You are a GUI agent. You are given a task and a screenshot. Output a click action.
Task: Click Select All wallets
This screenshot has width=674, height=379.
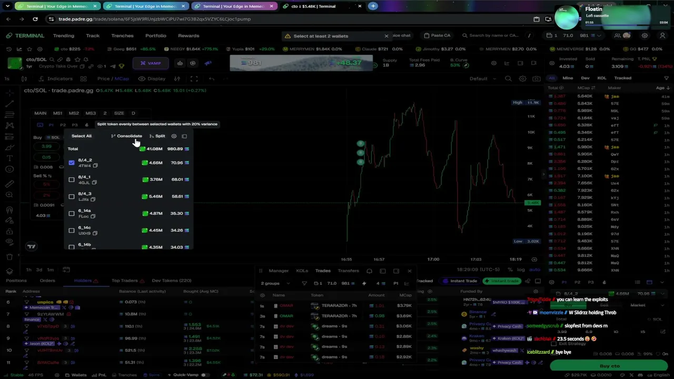coord(82,136)
